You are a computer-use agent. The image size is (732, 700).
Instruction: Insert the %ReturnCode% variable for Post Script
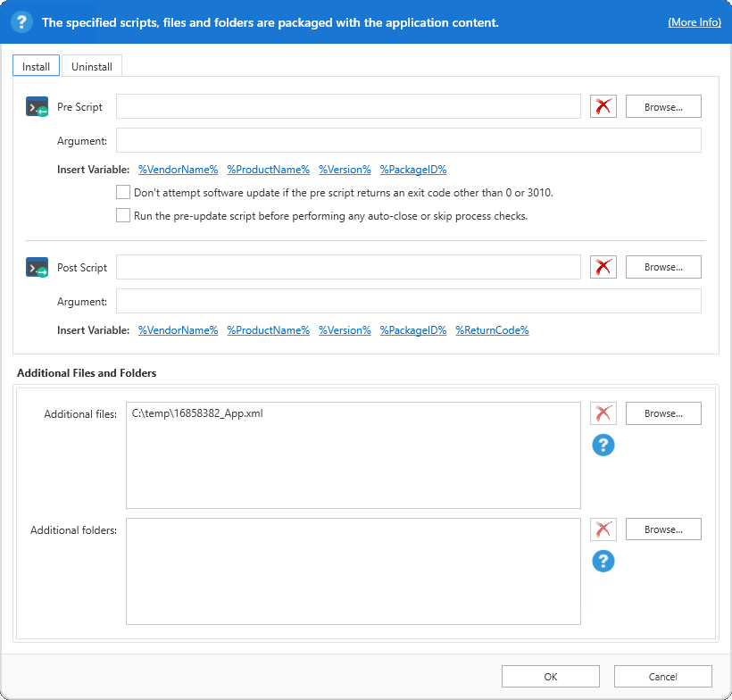click(x=492, y=329)
